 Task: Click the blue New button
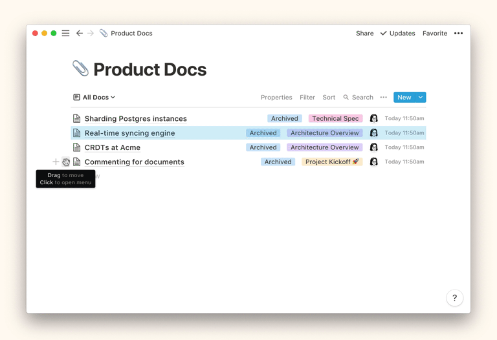click(404, 98)
